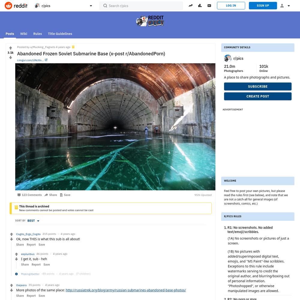Click the SIGN UP button
The width and height of the screenshot is (300, 300).
coord(263,5)
